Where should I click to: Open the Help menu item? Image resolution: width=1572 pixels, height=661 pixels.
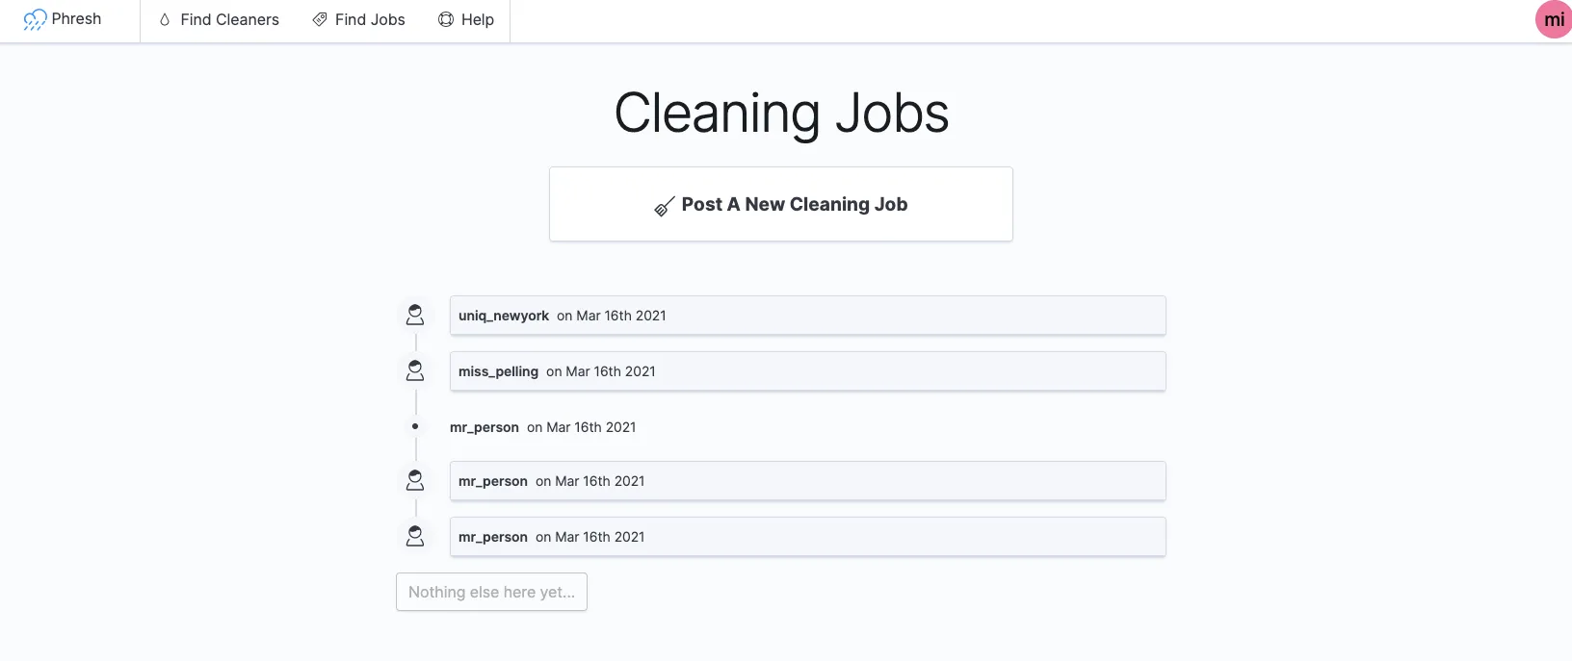click(466, 19)
